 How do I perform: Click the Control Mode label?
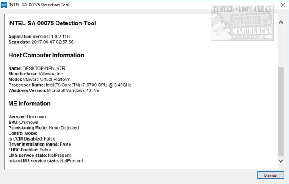23,133
